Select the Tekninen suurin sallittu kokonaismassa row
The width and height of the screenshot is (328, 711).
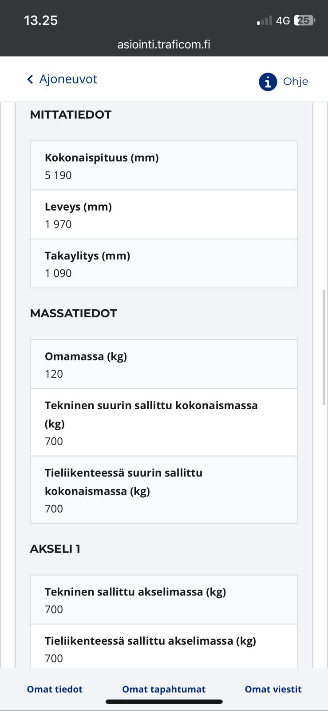click(x=164, y=423)
